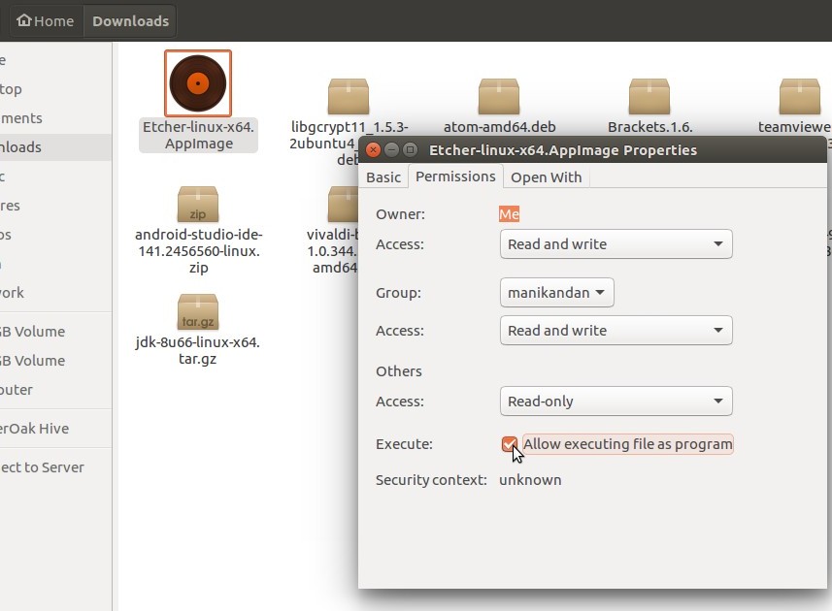Switch to the Permissions tab
Image resolution: width=832 pixels, height=611 pixels.
click(455, 177)
